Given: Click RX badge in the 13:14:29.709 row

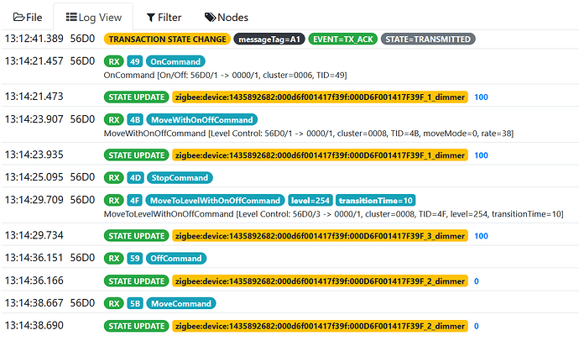Looking at the screenshot, I should pos(114,201).
